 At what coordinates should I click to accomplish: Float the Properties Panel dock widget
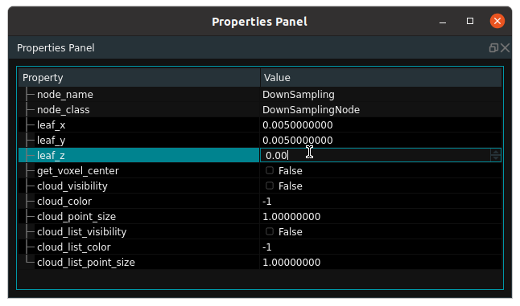(x=493, y=48)
